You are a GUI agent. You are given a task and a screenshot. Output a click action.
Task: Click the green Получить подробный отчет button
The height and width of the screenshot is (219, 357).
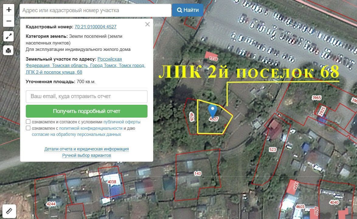(x=87, y=111)
